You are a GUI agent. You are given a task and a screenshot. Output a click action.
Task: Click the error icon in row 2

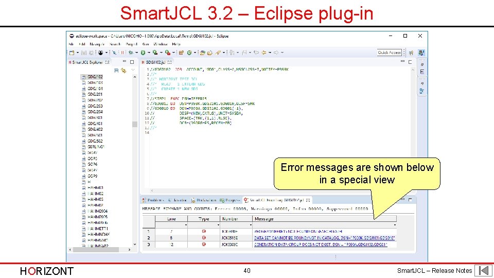pos(204,238)
